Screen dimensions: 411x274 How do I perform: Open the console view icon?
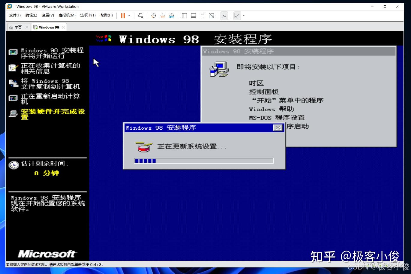(224, 16)
